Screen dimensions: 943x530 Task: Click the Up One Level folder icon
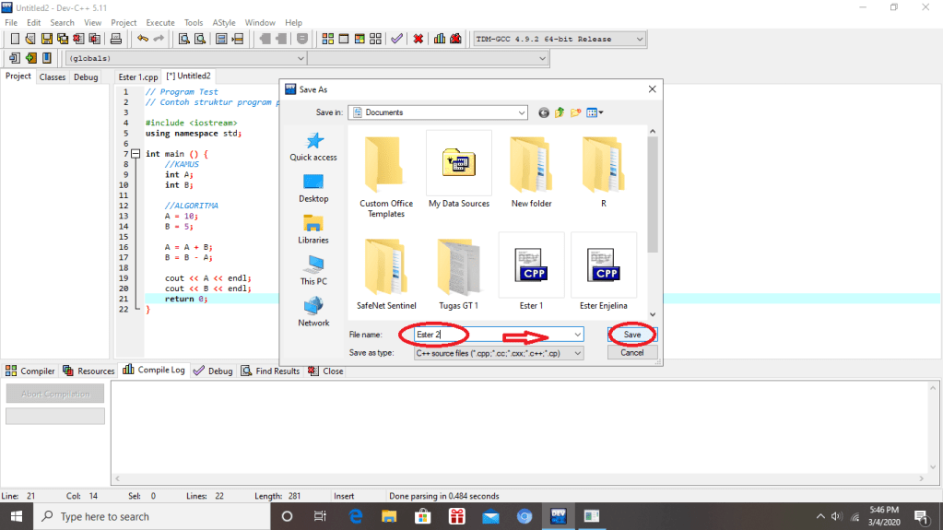[x=560, y=112]
